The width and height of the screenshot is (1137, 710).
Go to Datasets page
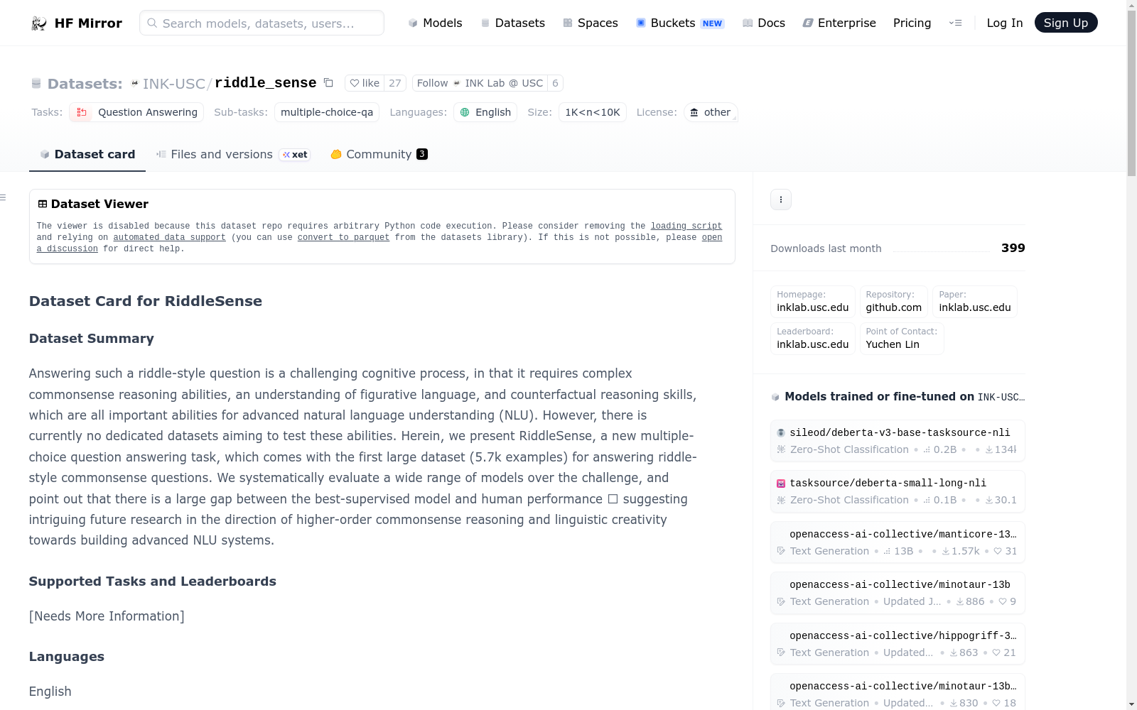click(x=512, y=23)
